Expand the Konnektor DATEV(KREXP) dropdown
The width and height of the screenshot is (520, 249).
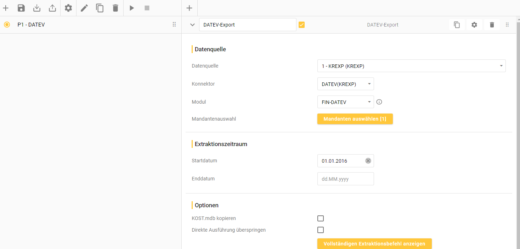[345, 84]
